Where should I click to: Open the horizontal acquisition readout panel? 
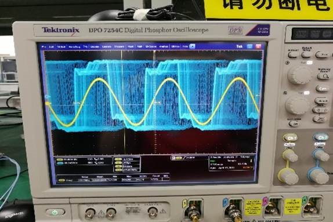click(231, 163)
